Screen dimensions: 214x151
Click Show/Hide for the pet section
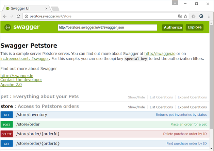[x=136, y=97]
